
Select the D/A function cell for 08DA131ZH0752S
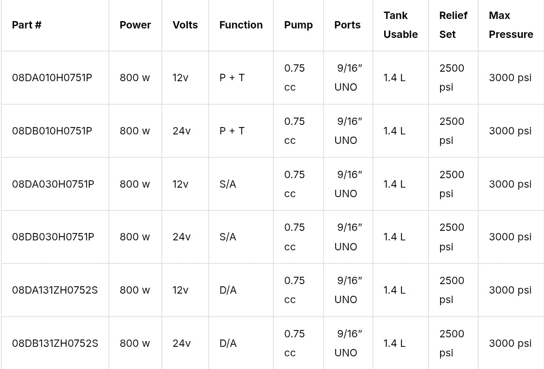pos(228,290)
